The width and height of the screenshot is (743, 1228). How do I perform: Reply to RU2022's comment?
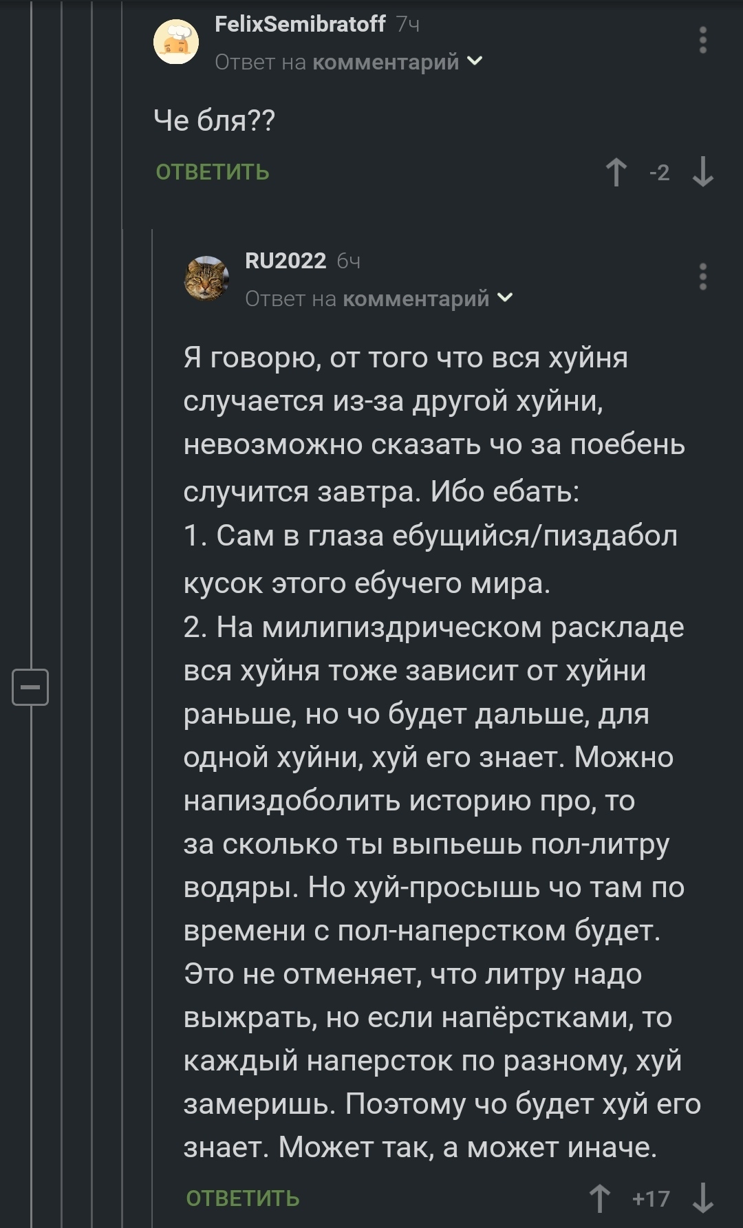[243, 1198]
